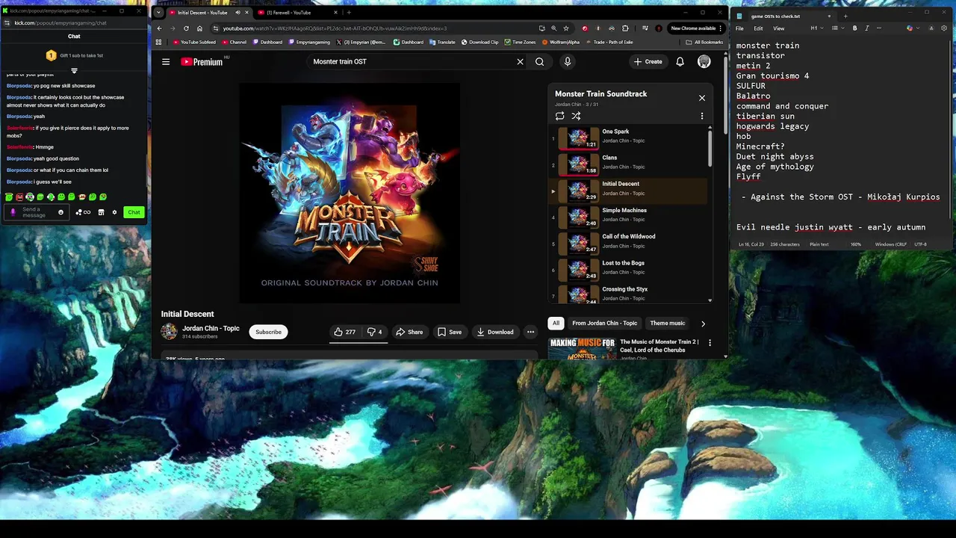Screen dimensions: 956x538
Task: Close the Monster Train Soundtrack playlist panel
Action: tap(701, 98)
